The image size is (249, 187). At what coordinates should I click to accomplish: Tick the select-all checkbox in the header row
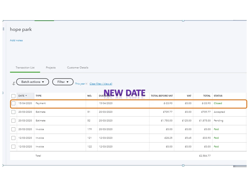point(13,96)
